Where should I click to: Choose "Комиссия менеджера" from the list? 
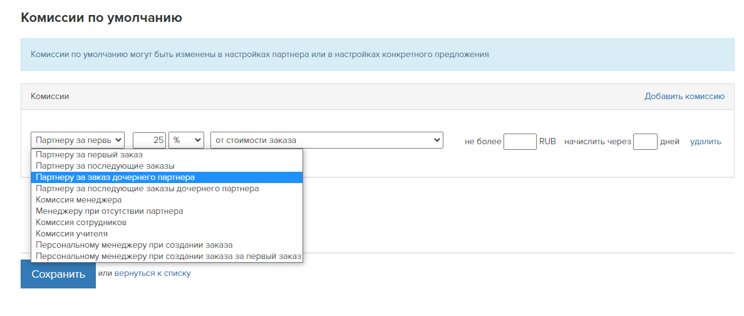tap(167, 200)
